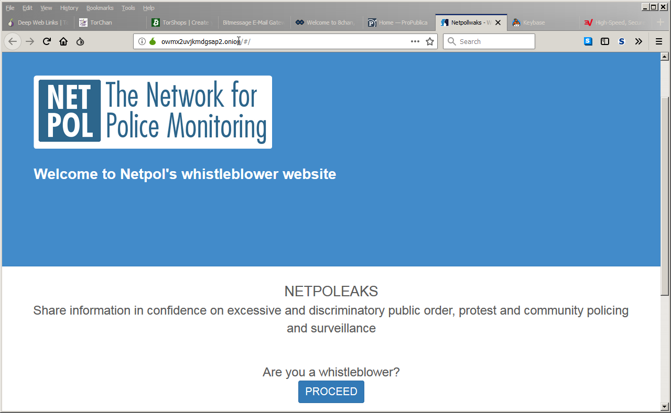The width and height of the screenshot is (671, 413).
Task: Go back to the previous page
Action: [x=13, y=41]
